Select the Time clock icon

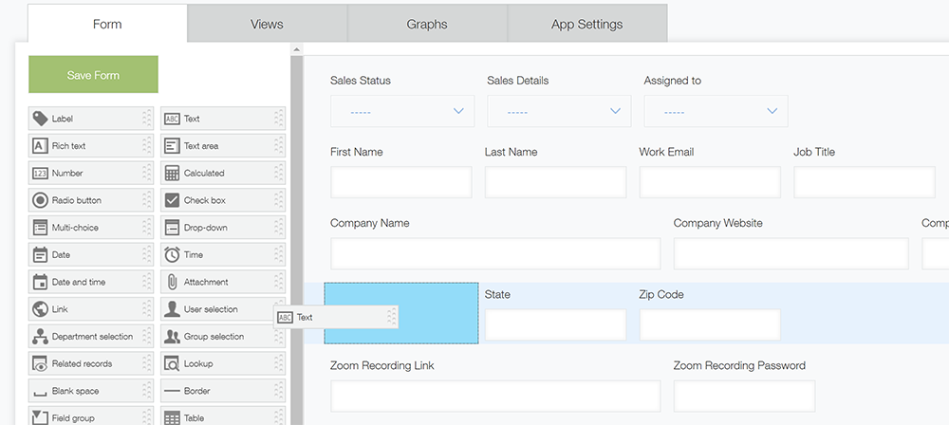pos(172,255)
